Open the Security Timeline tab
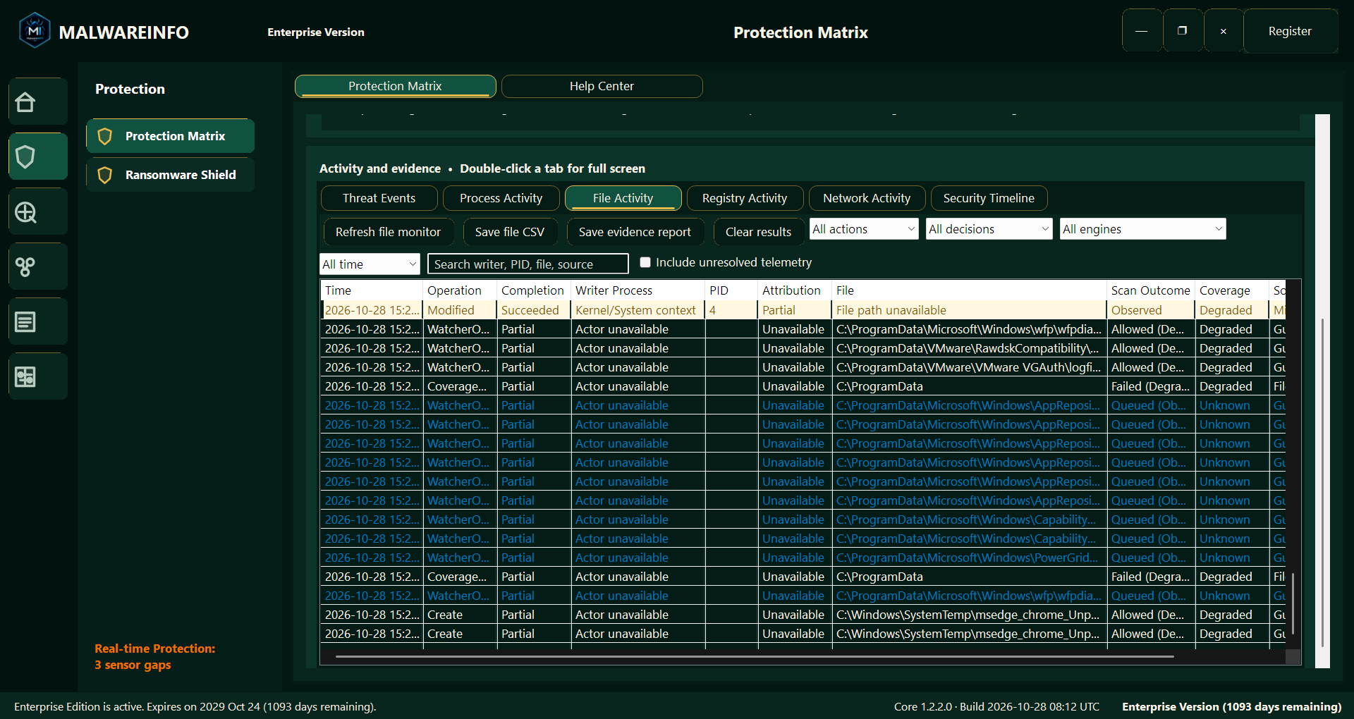The height and width of the screenshot is (719, 1354). coord(989,198)
